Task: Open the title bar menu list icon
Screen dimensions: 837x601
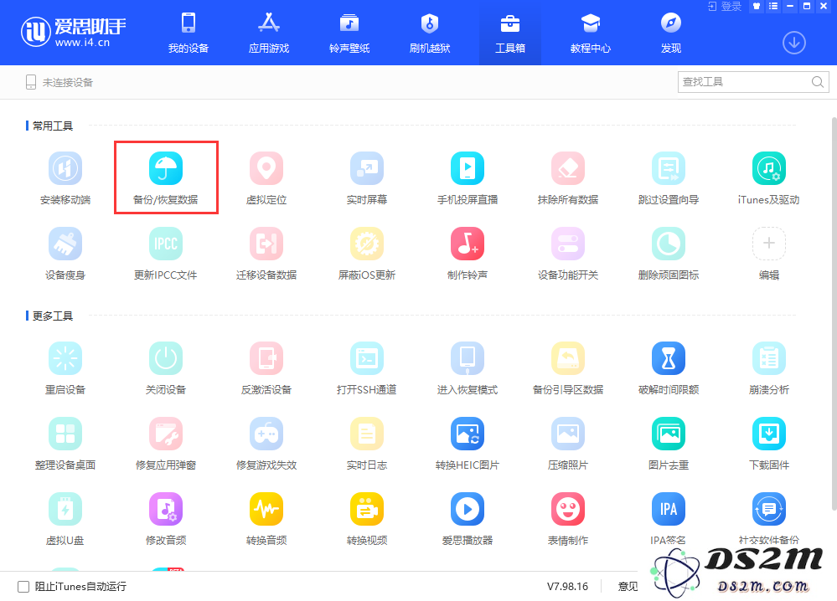Action: (x=773, y=7)
